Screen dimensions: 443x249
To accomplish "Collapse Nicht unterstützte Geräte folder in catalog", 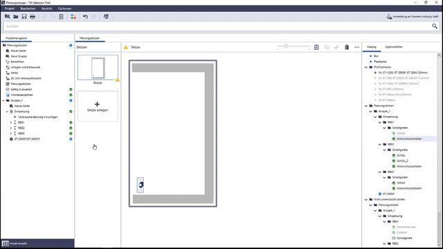I will click(x=366, y=200).
